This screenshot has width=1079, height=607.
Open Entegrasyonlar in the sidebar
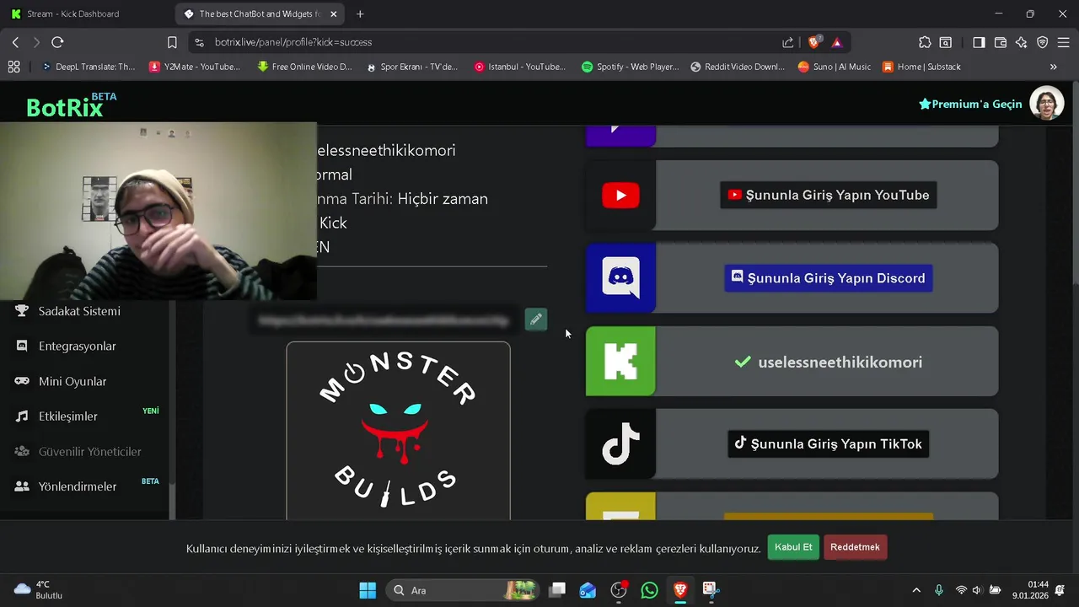point(78,346)
